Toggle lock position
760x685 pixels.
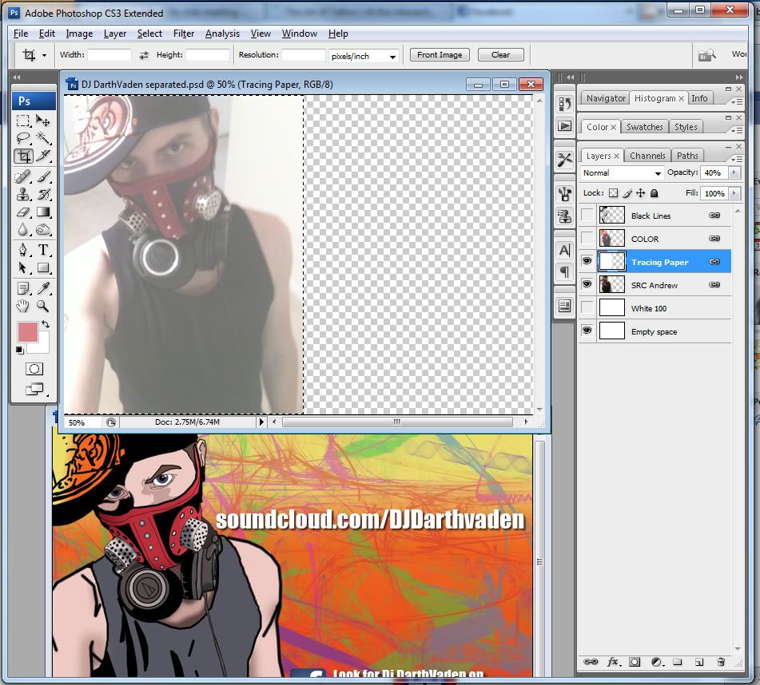coord(640,193)
